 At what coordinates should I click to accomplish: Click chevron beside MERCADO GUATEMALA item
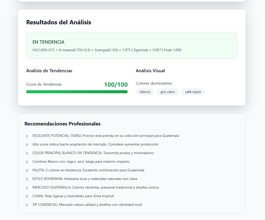(27, 188)
